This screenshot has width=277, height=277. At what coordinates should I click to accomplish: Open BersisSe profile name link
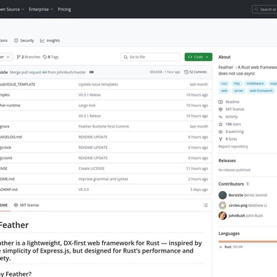[236, 195]
